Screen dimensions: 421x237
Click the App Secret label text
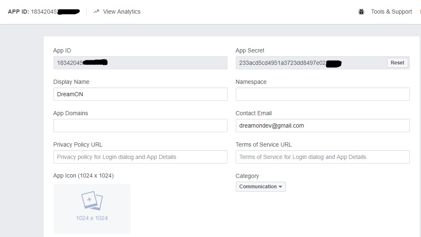coord(250,50)
